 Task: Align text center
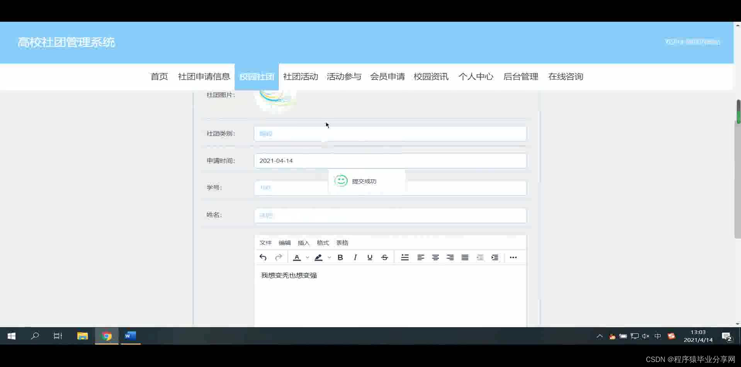point(435,257)
